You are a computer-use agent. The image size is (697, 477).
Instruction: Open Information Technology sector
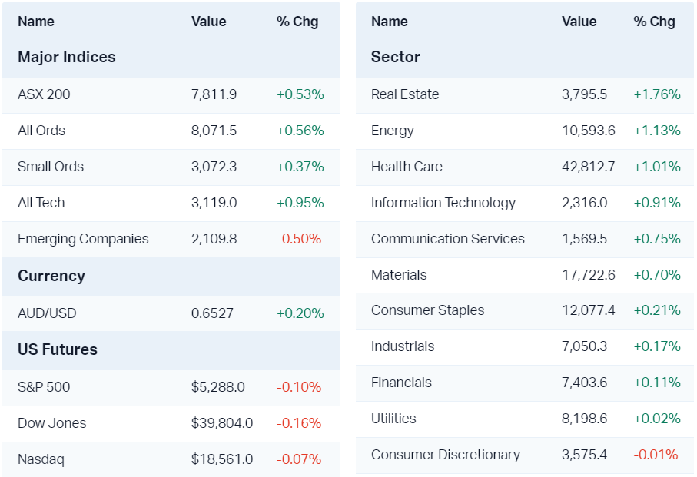[443, 203]
